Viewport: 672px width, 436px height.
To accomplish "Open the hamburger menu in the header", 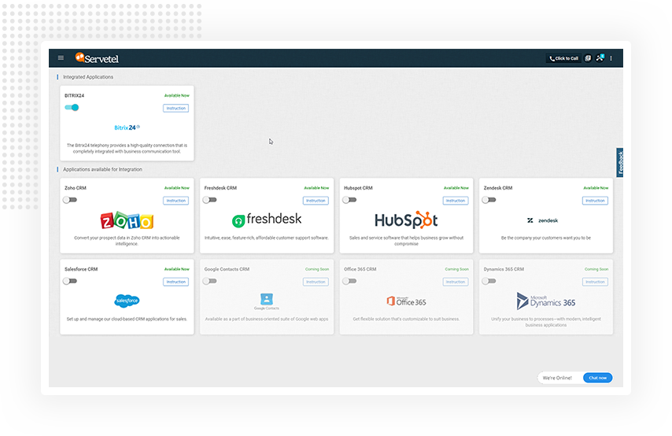I will (x=61, y=58).
